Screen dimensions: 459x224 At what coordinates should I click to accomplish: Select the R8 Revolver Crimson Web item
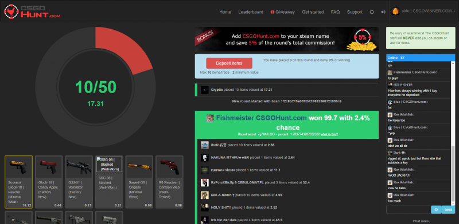tap(169, 182)
